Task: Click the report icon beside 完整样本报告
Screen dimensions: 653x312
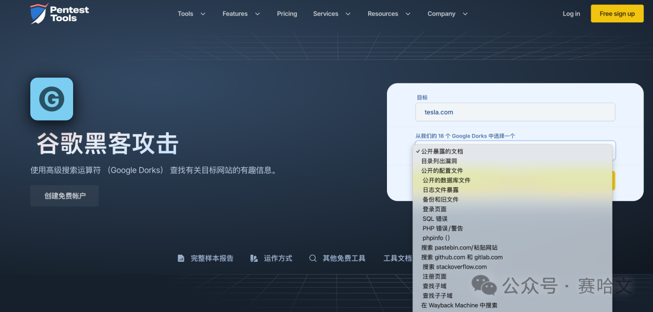Action: (181, 258)
